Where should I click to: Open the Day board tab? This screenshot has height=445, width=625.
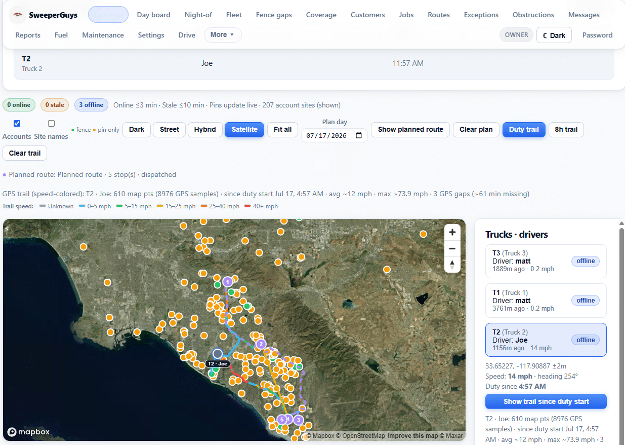click(x=154, y=15)
